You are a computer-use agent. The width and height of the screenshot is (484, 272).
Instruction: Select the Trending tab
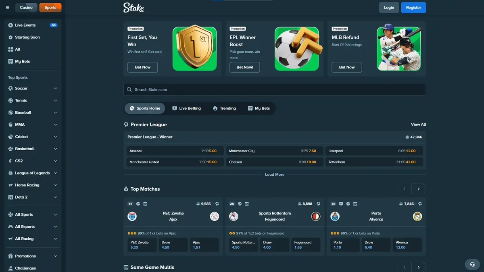[224, 108]
